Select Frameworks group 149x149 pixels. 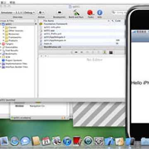13,37
